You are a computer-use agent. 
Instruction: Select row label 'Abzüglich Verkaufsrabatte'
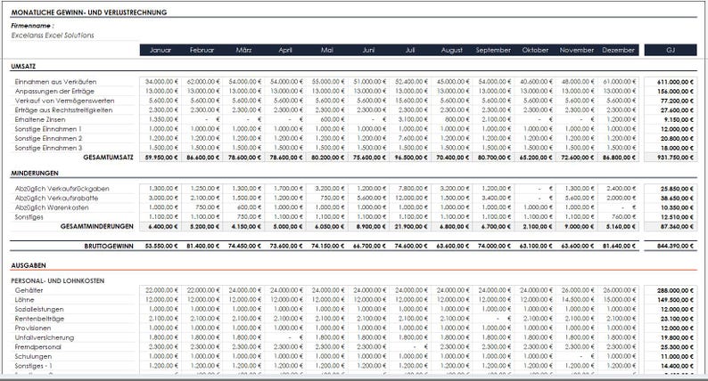tap(56, 199)
